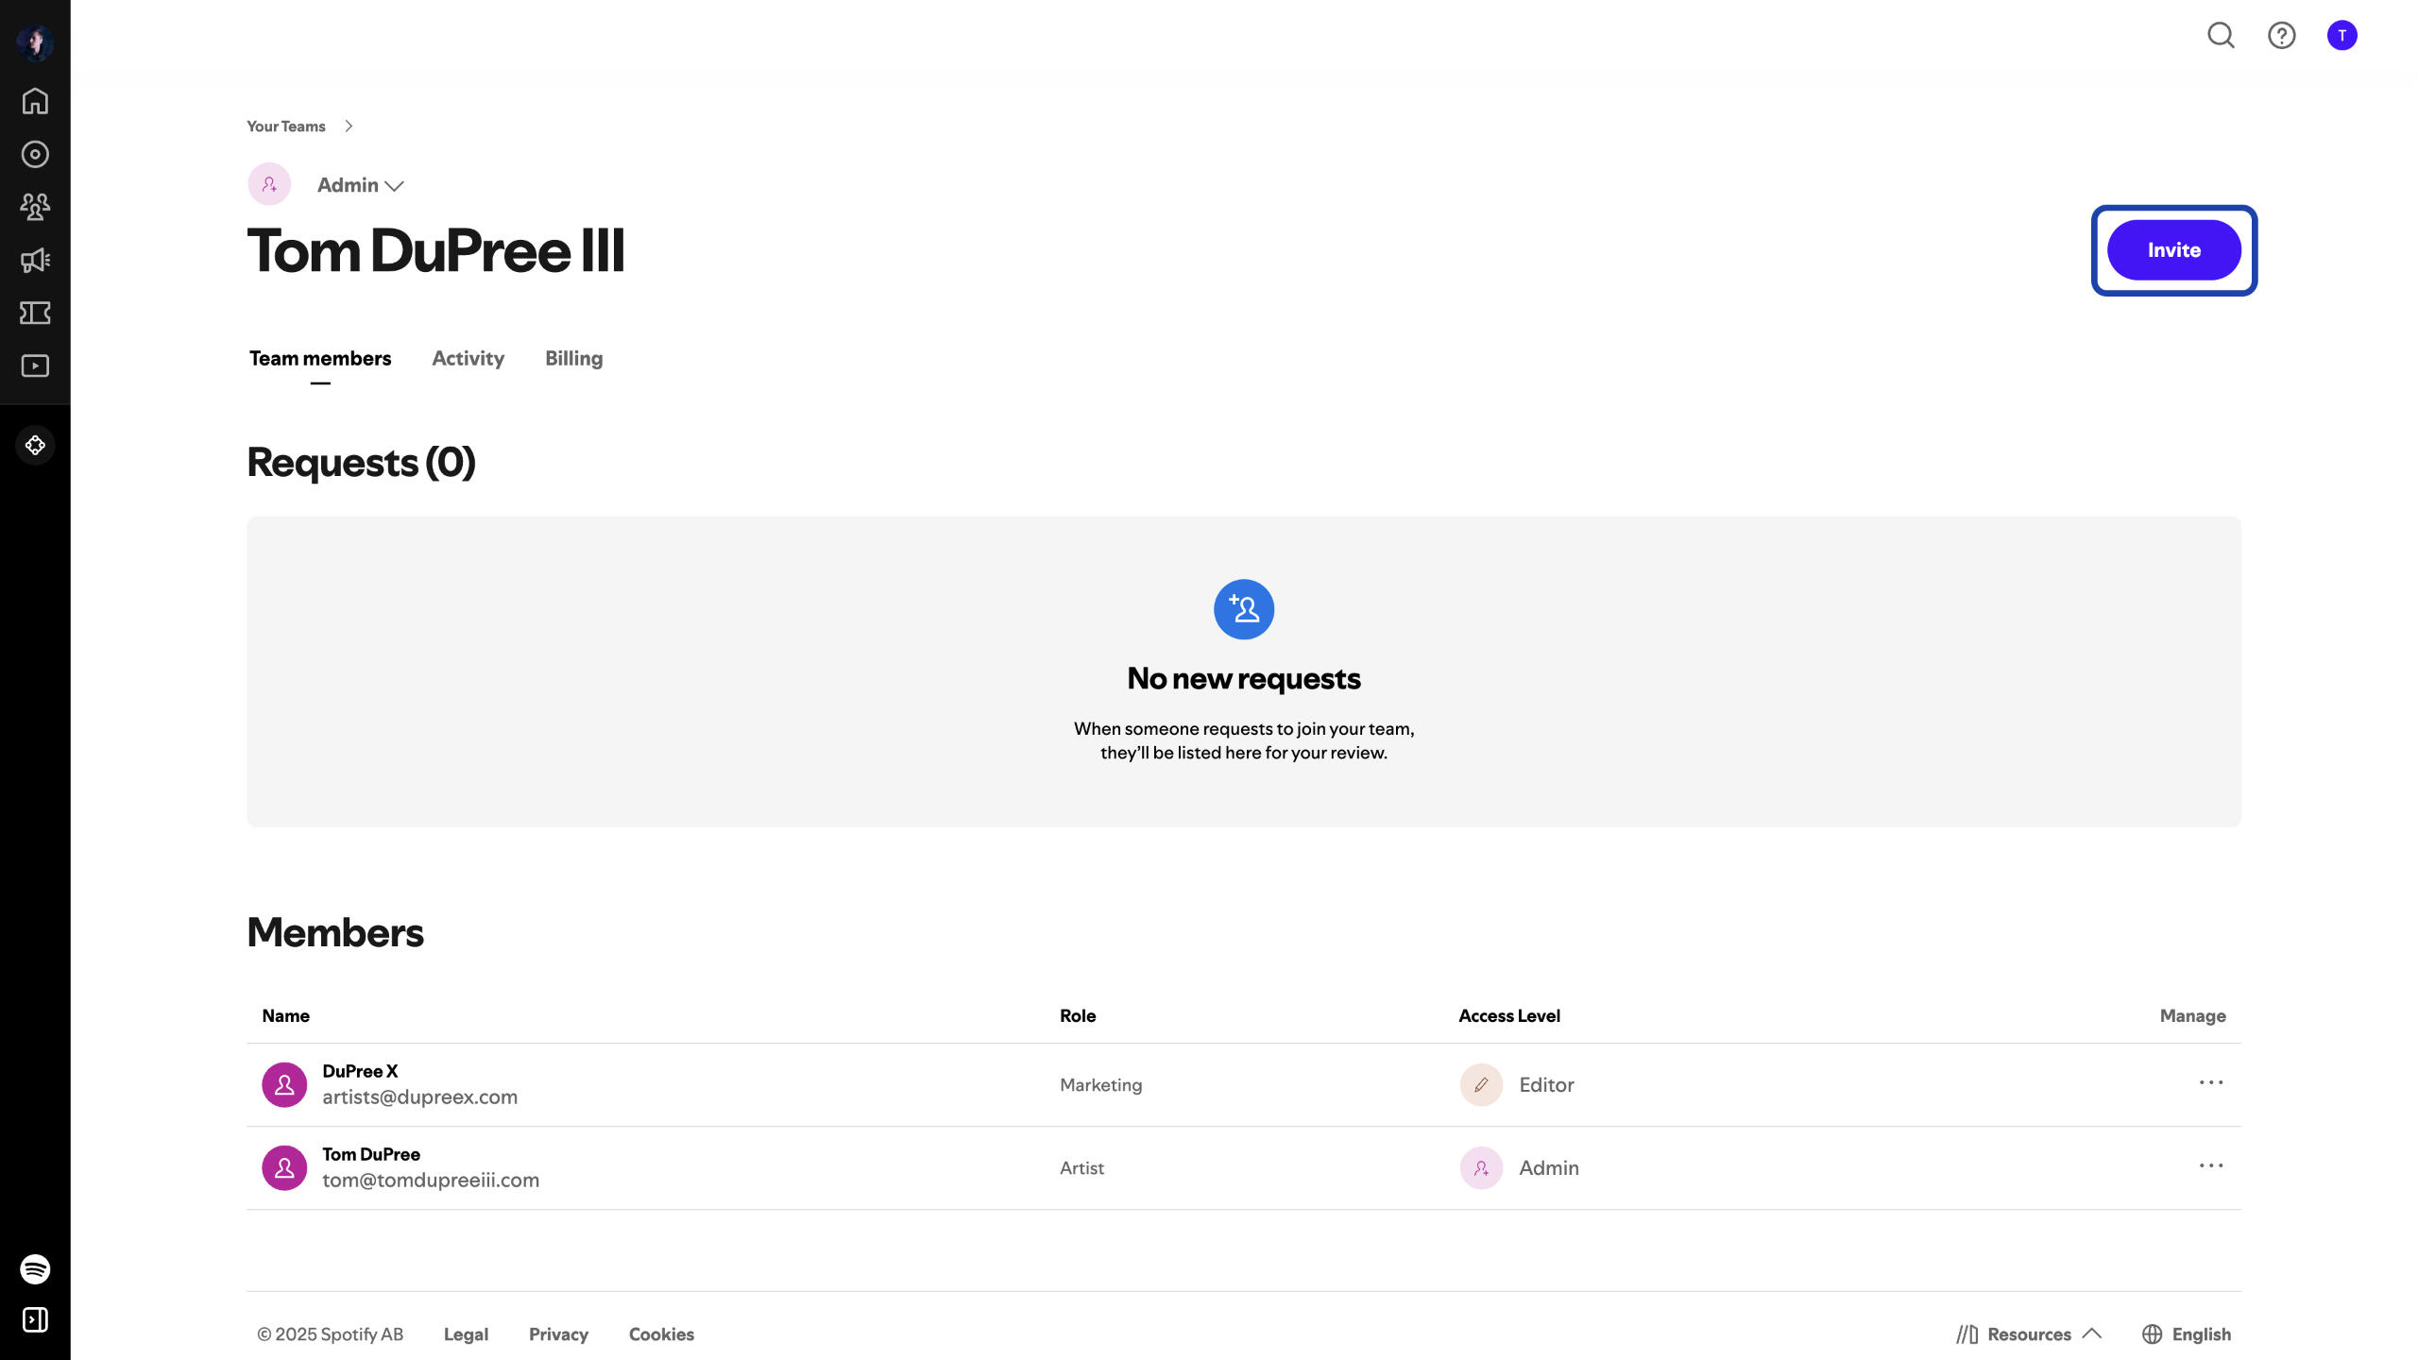Expand the Resources footer menu
The image size is (2418, 1360).
pyautogui.click(x=2029, y=1334)
